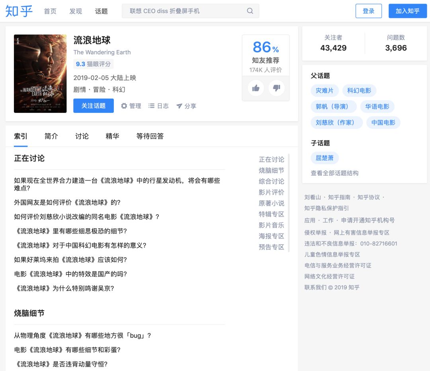The image size is (430, 371).
Task: Click 知乎隐私保护指引 footer link
Action: (x=326, y=208)
